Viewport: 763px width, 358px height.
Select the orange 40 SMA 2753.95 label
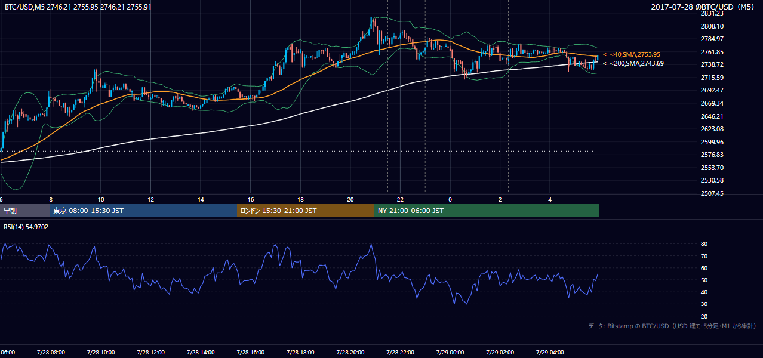[x=632, y=54]
